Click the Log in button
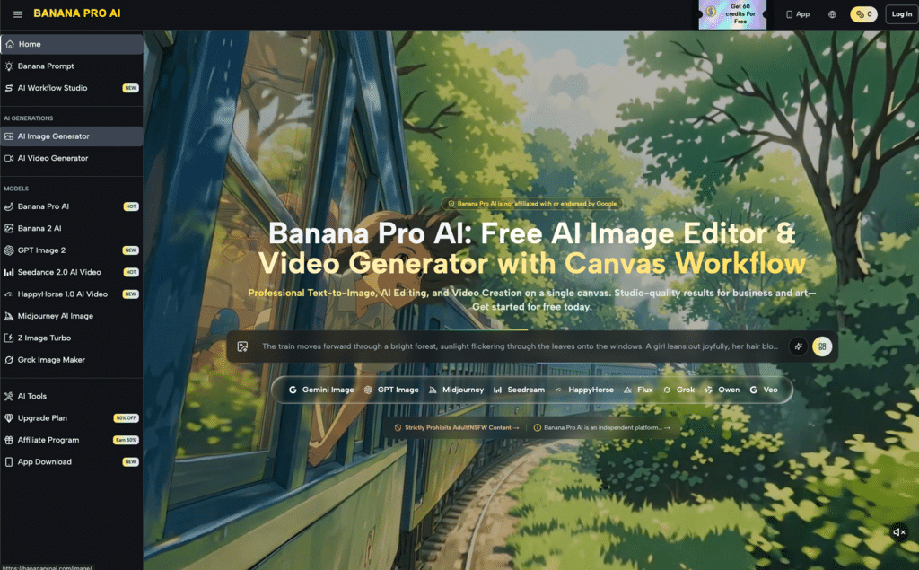The height and width of the screenshot is (570, 919). pos(899,14)
